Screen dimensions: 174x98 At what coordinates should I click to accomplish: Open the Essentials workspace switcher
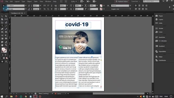tap(136, 1)
